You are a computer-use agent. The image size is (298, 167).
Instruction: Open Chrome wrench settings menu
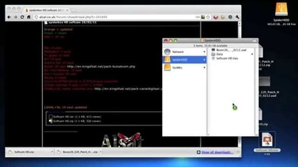pyautogui.click(x=237, y=17)
